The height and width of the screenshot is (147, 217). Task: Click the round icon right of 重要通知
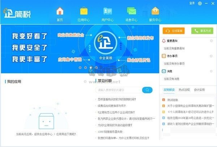coord(211,41)
